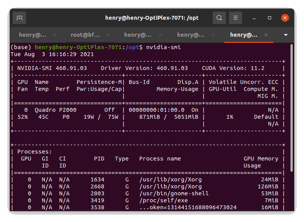Click the temperature value 45C

(43, 117)
